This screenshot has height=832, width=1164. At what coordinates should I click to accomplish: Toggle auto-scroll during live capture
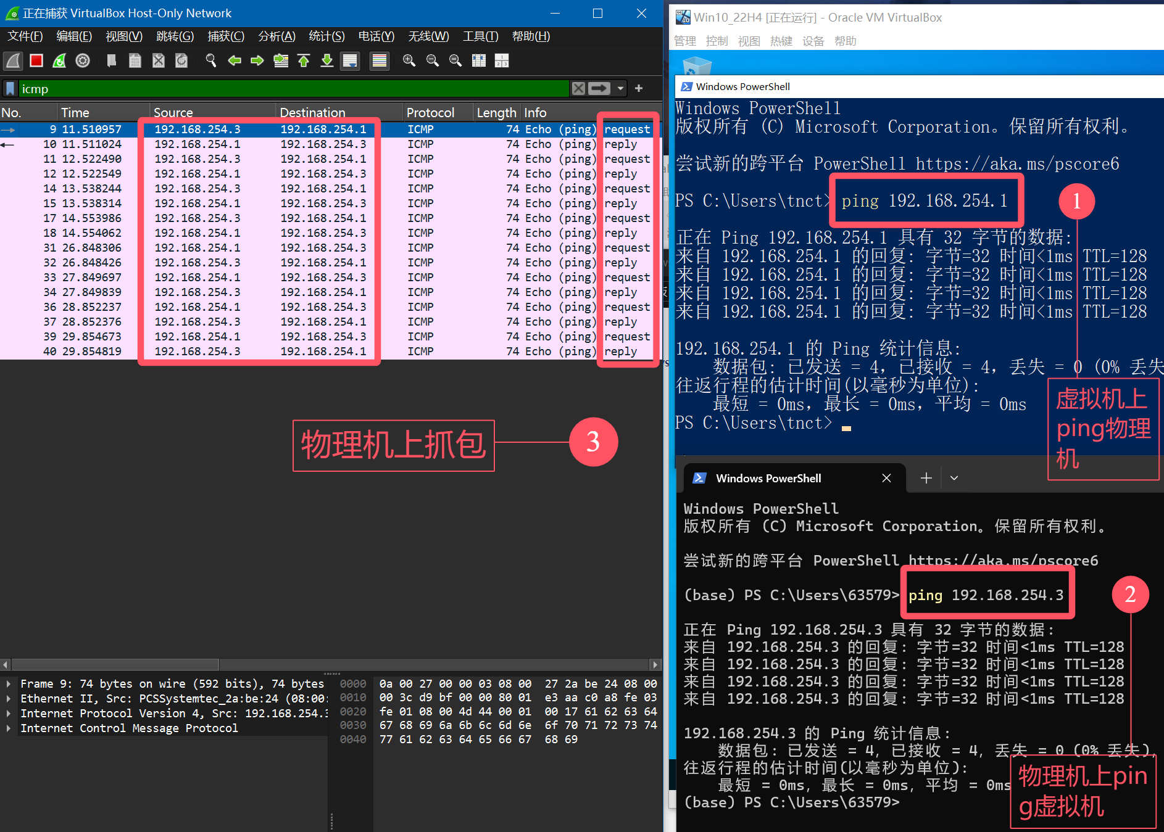click(x=350, y=60)
